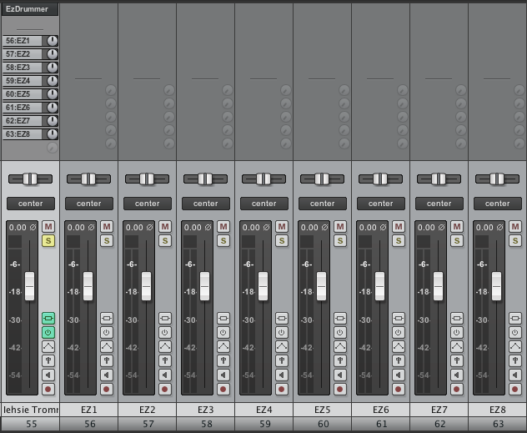The height and width of the screenshot is (433, 527).
Task: Mute the EZ5 track
Action: click(340, 227)
